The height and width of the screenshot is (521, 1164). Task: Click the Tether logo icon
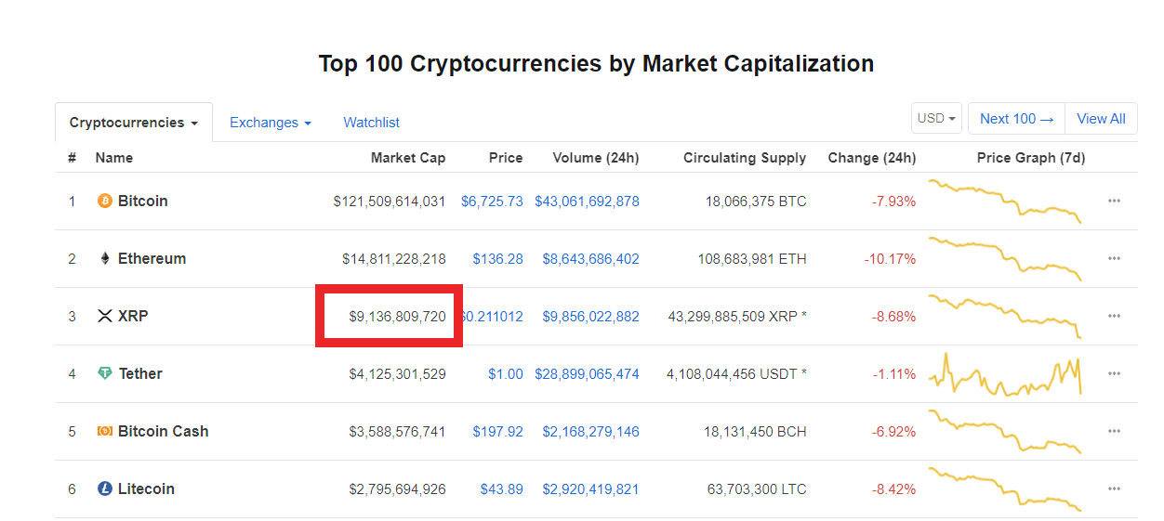point(105,373)
